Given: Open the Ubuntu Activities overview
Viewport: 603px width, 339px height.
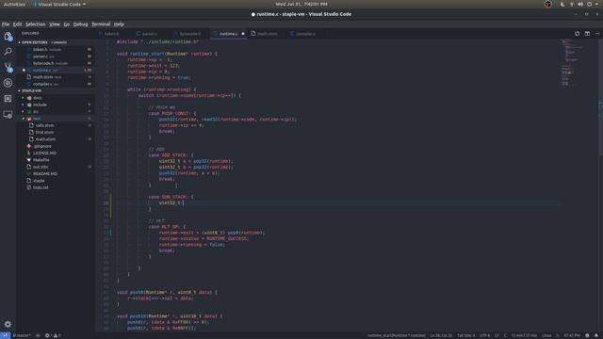Looking at the screenshot, I should (14, 4).
